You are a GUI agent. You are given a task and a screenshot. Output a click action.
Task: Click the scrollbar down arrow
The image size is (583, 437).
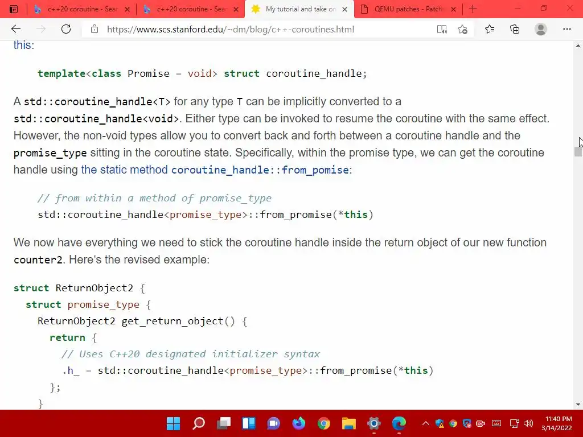578,405
